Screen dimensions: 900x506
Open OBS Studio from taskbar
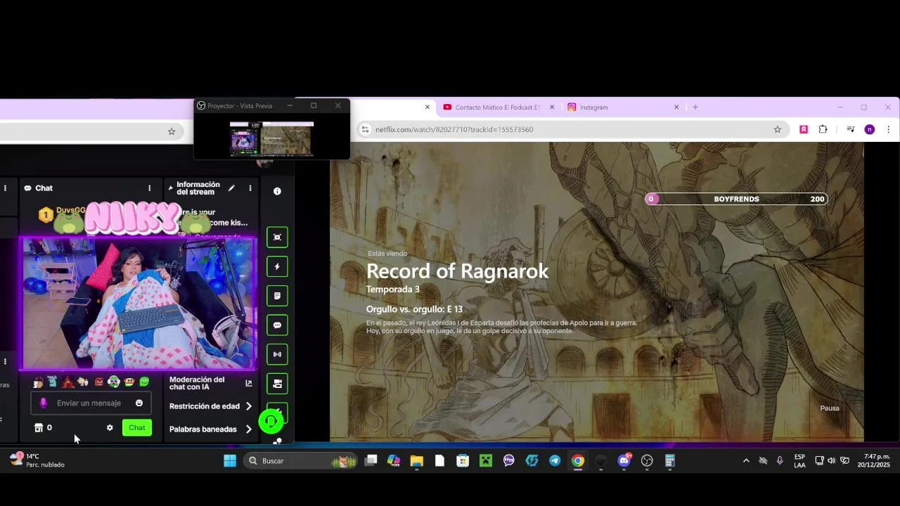pyautogui.click(x=647, y=461)
